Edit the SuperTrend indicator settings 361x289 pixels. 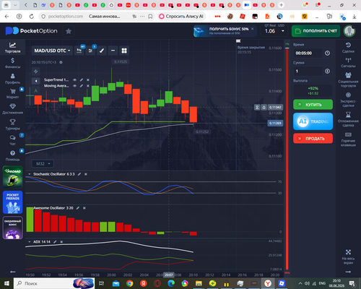coord(82,79)
